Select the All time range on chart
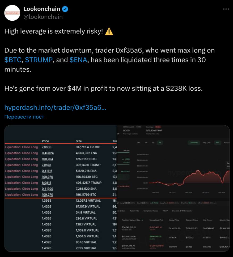Screen dimensions: 233x257 point(160,143)
